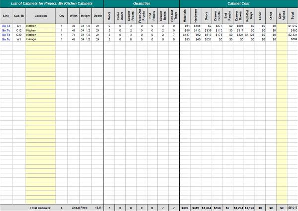Click the Width column header
The width and height of the screenshot is (298, 211).
pyautogui.click(x=73, y=15)
